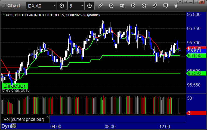Maximize the chart window

[x=196, y=2]
